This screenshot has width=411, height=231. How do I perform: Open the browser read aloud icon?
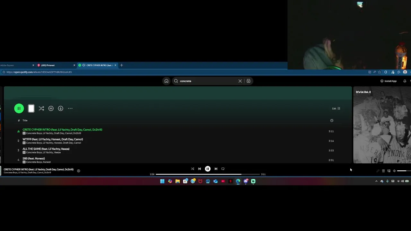pyautogui.click(x=374, y=72)
